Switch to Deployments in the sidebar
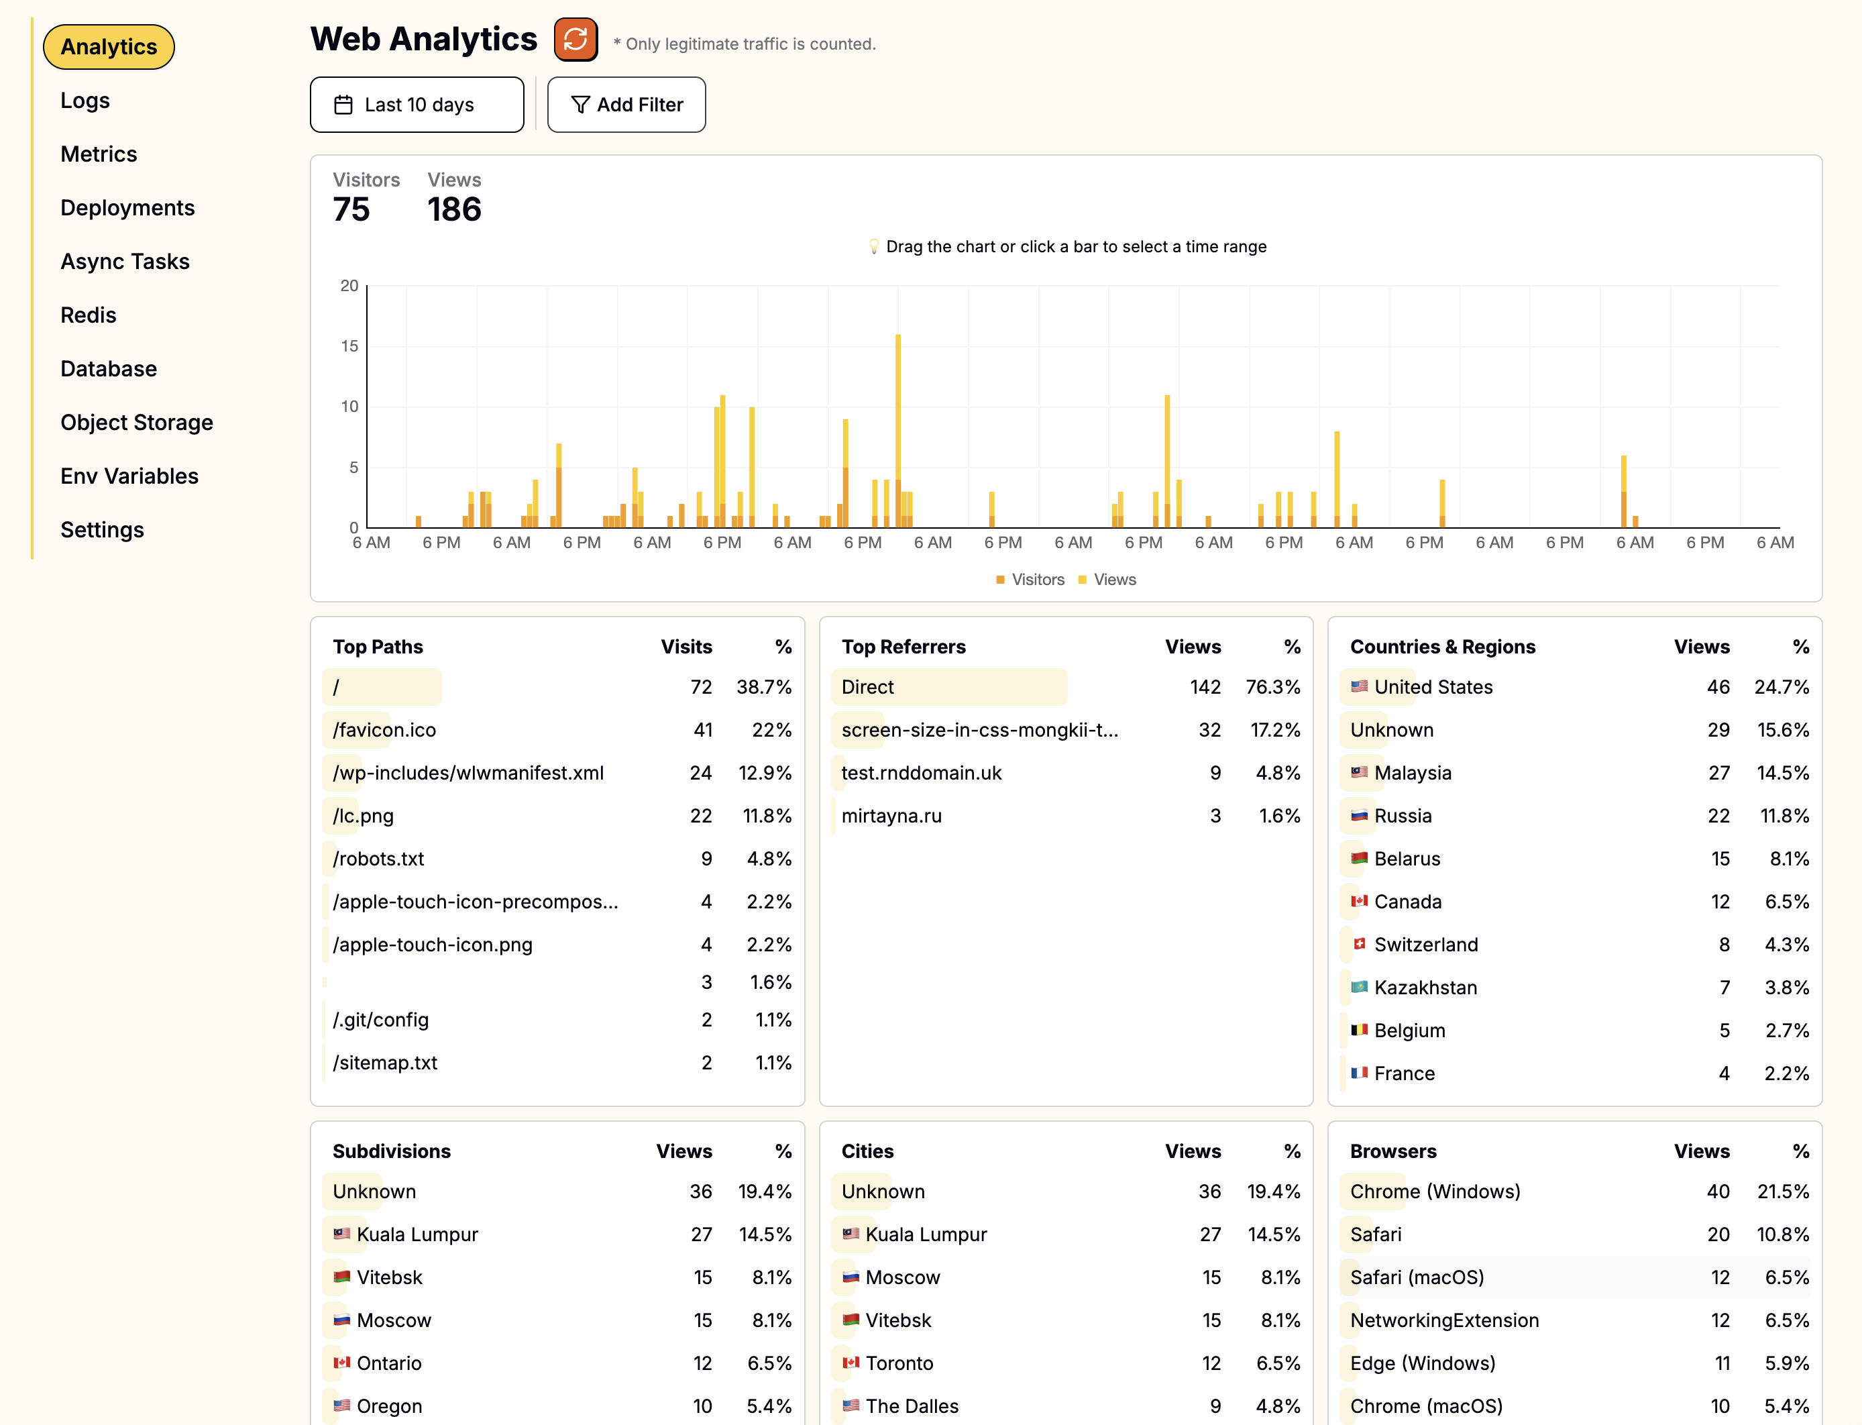Viewport: 1862px width, 1425px height. tap(127, 208)
